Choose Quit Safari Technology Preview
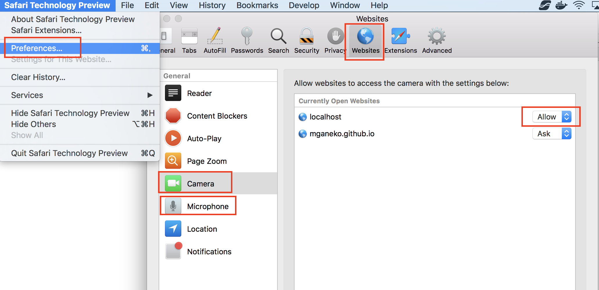The image size is (599, 290). [80, 153]
